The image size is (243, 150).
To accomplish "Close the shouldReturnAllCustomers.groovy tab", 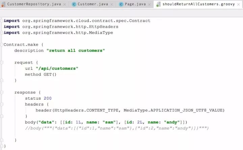I will 239,4.
